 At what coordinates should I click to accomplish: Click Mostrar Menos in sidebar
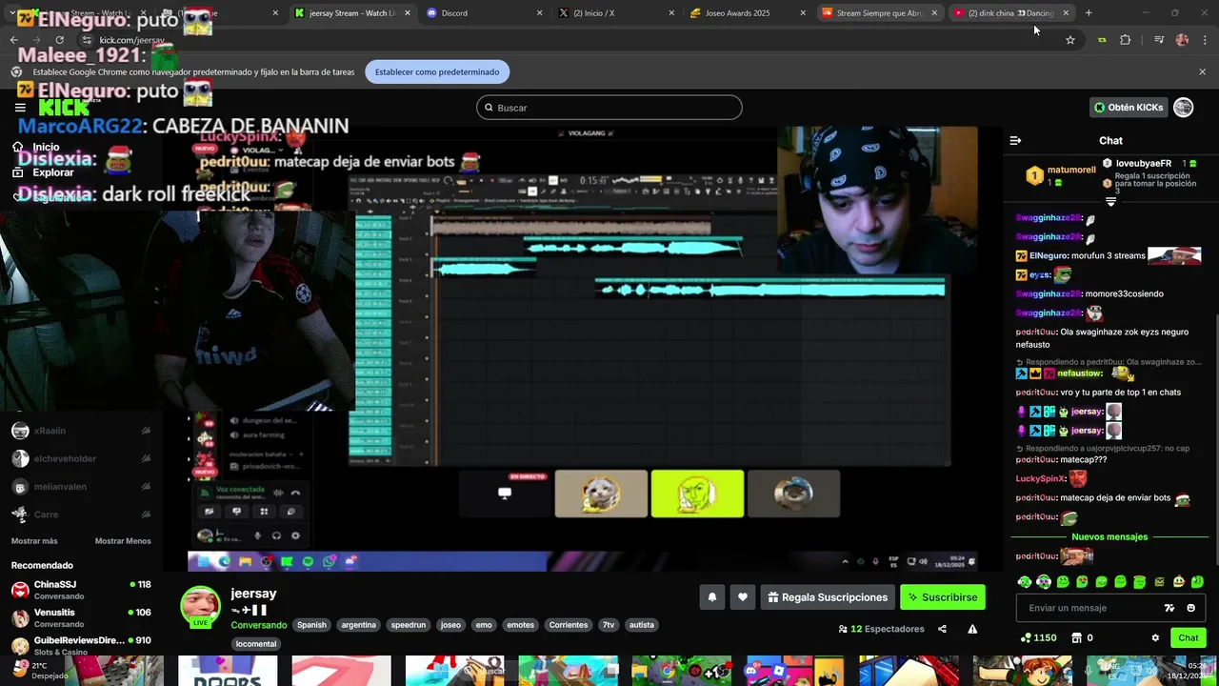(x=123, y=541)
